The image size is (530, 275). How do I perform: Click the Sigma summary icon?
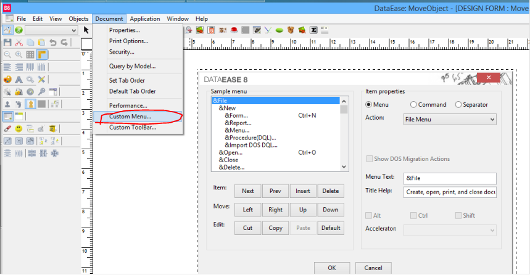coord(313,30)
